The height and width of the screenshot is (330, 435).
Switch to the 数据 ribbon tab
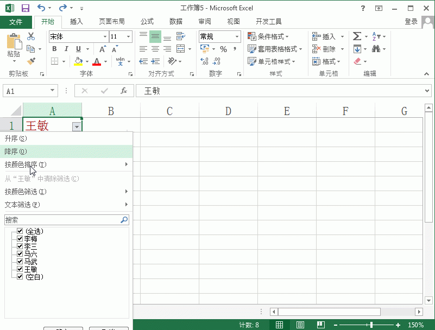pyautogui.click(x=175, y=21)
